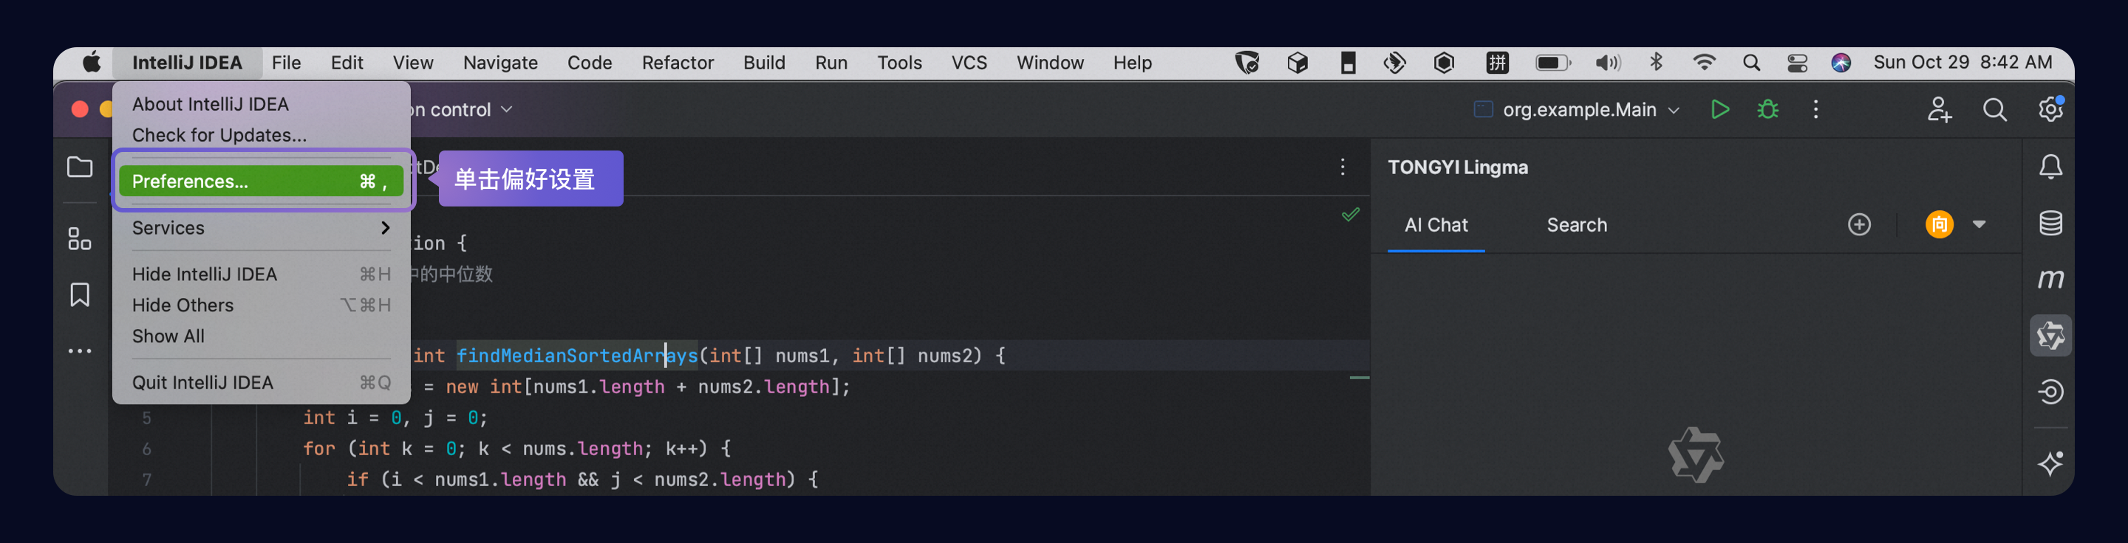Select Hide Others
The image size is (2128, 543).
click(x=261, y=305)
